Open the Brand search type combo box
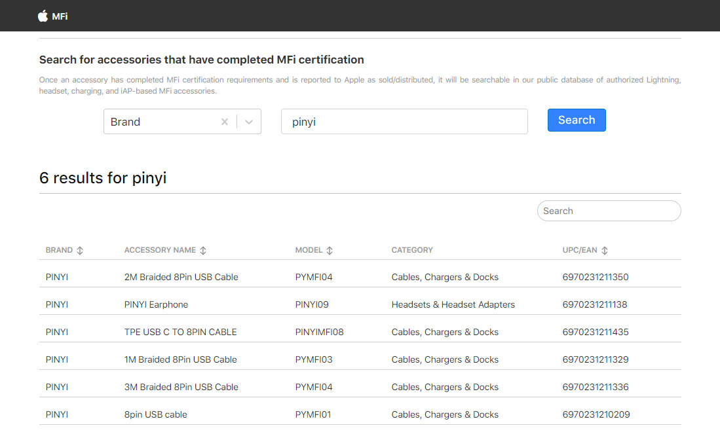 [x=161, y=122]
